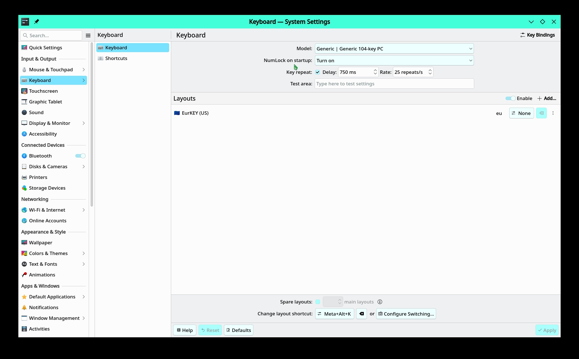Click the Meta+Alt+K shortcut button
The height and width of the screenshot is (359, 579).
coord(334,314)
